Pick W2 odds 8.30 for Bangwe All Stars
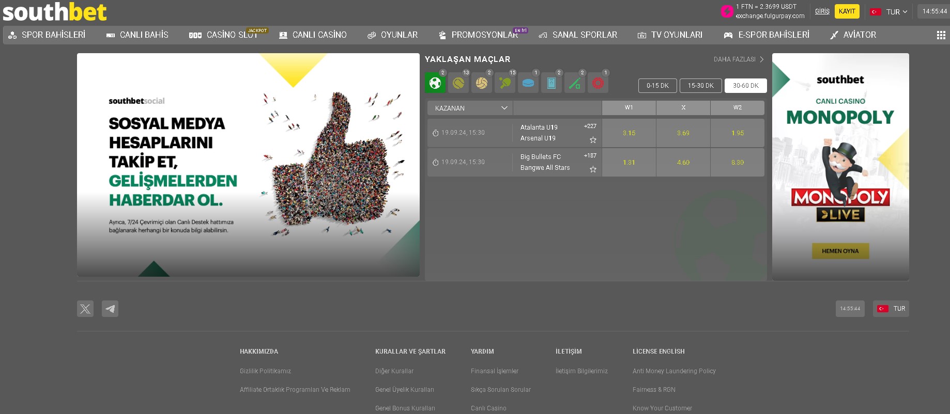 [x=738, y=163]
